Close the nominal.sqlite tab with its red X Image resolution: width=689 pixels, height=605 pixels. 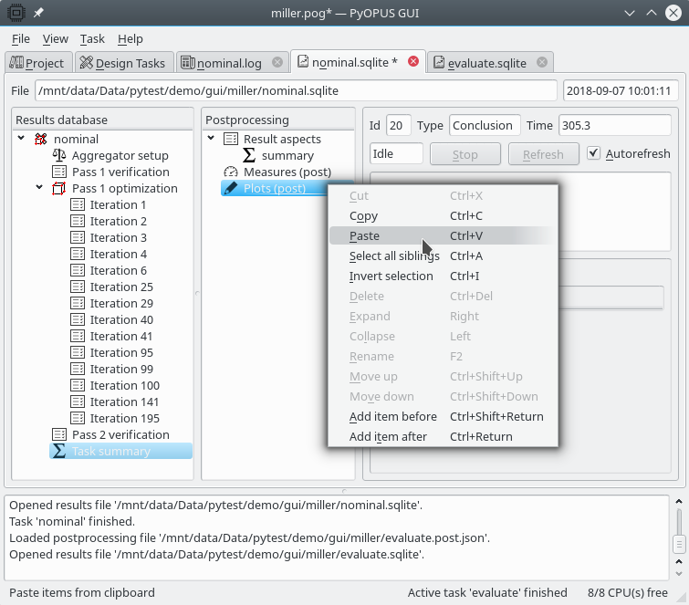(x=413, y=62)
